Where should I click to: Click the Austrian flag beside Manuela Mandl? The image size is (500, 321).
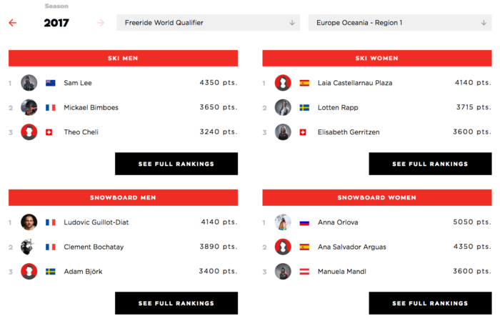tap(304, 272)
